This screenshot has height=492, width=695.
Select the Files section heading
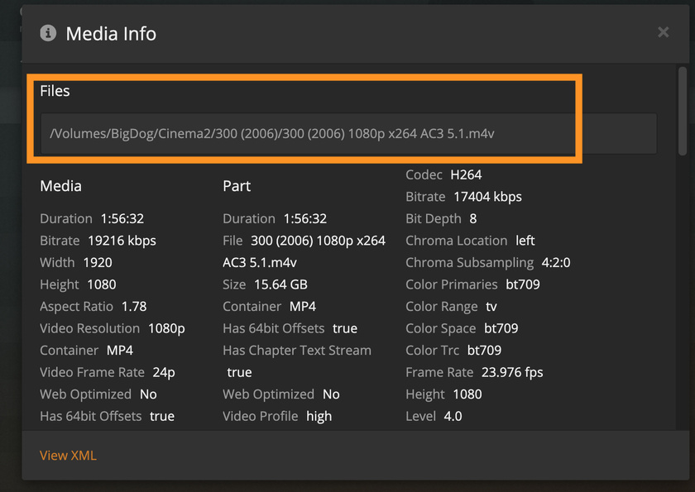click(x=55, y=91)
